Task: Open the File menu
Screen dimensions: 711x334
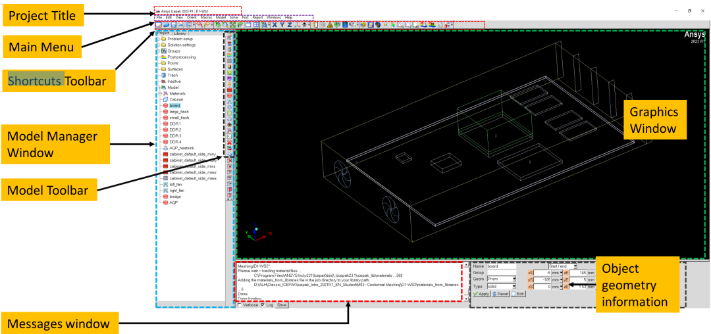Action: pos(159,17)
